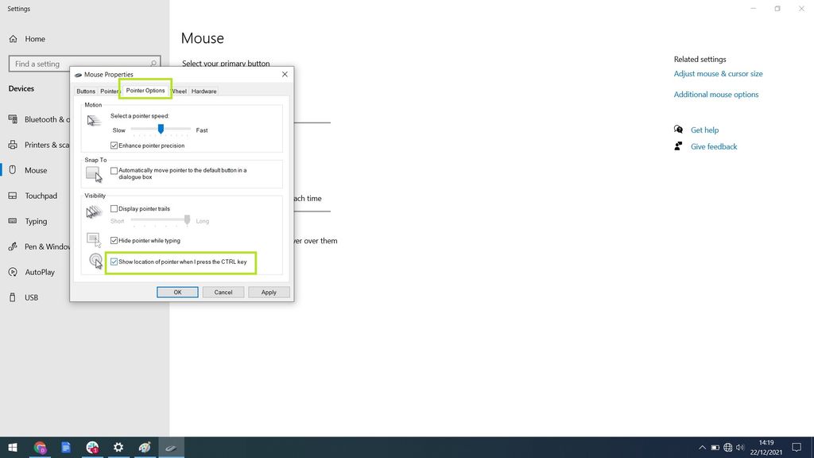
Task: Open Touchpad settings from the sidebar
Action: coord(38,195)
